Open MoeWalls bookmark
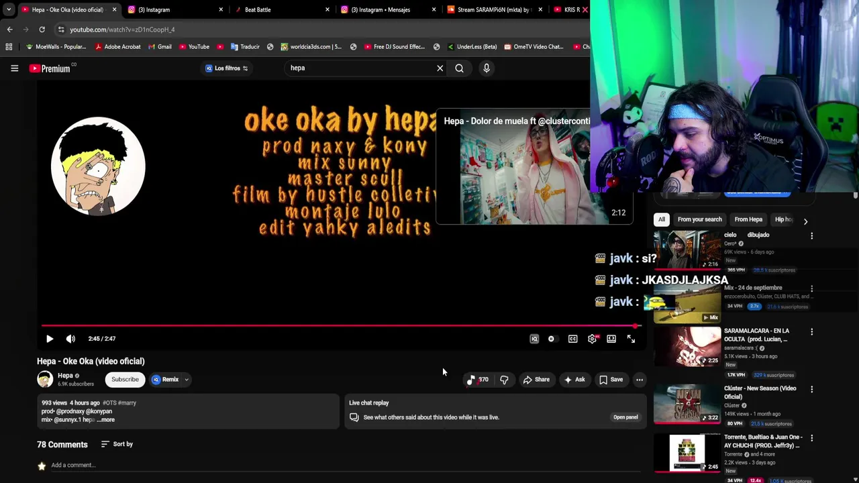 point(56,46)
